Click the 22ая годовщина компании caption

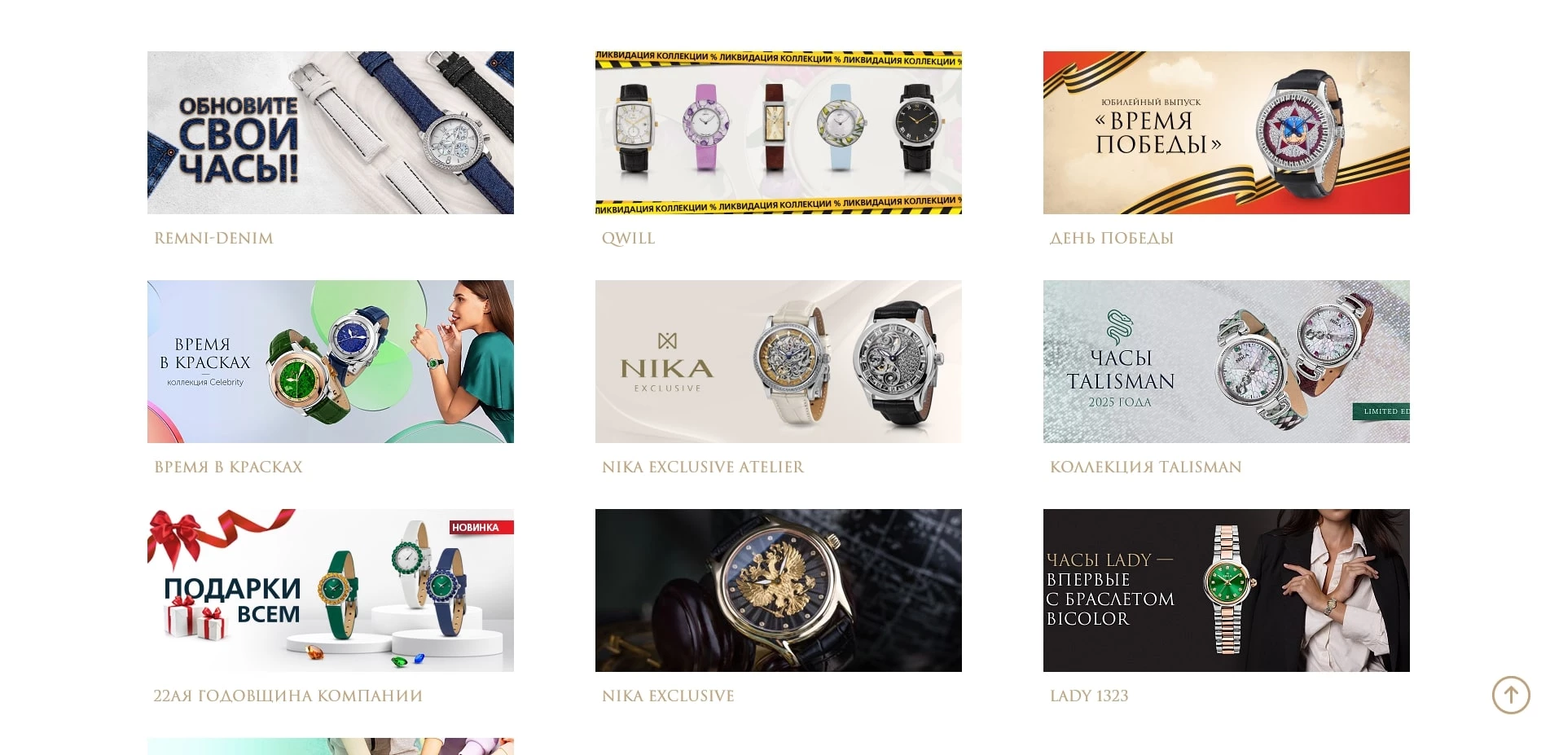tap(288, 696)
